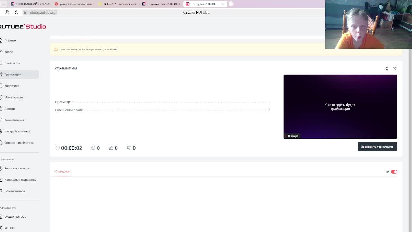Viewport: 412px width, 232px height.
Task: Switch to 1000 ЗАДАНИЙ за 24 ЧА browser tab
Action: (30, 4)
